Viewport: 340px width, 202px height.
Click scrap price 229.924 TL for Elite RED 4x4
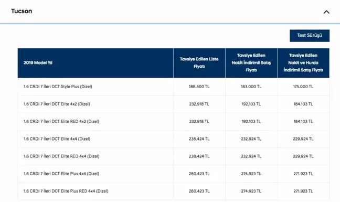(303, 156)
